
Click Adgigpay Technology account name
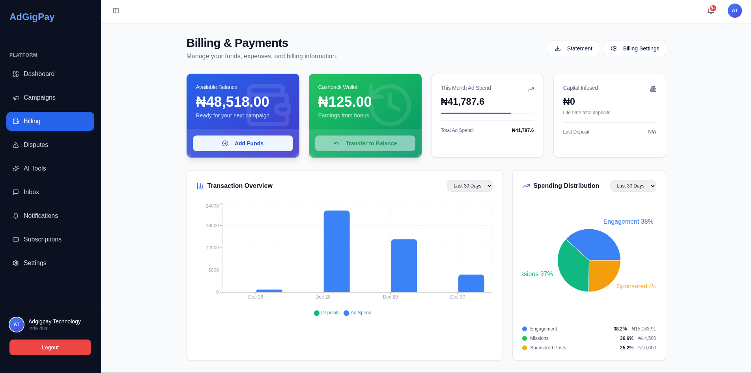click(x=54, y=321)
